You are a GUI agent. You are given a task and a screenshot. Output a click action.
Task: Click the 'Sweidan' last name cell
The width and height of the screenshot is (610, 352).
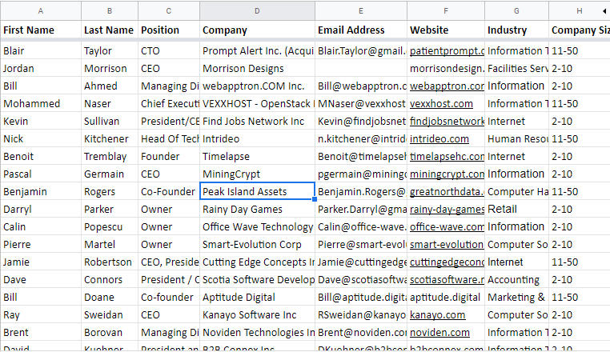(x=110, y=315)
